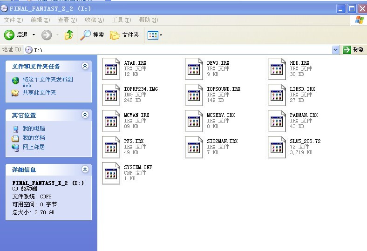Click the MCSERV.IRX file icon

pos(194,121)
